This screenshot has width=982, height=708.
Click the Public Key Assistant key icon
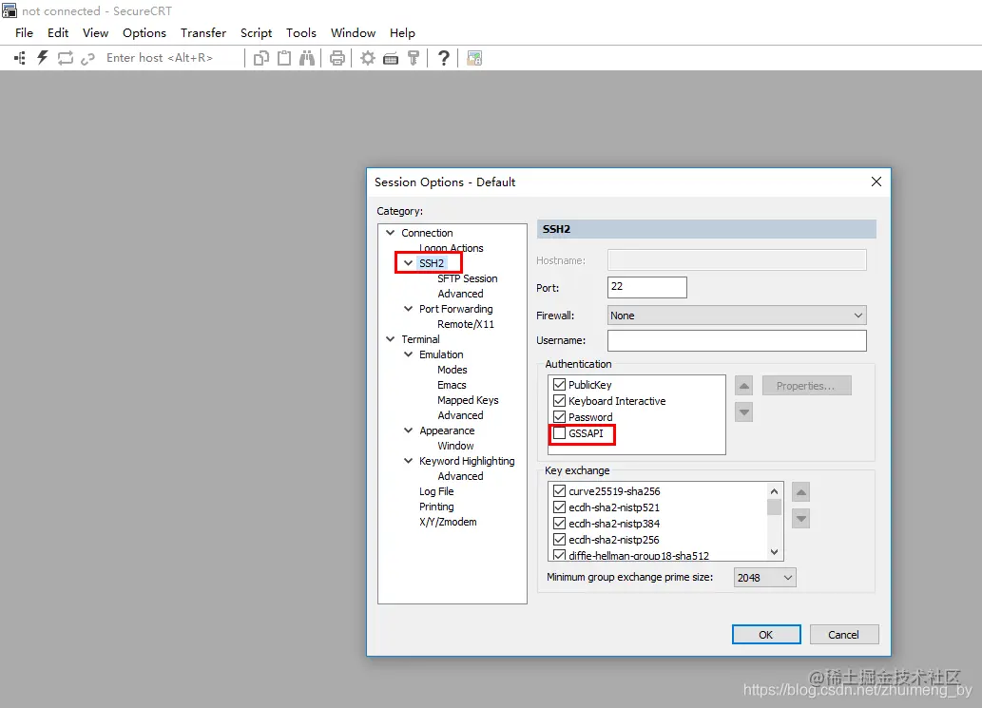(414, 58)
